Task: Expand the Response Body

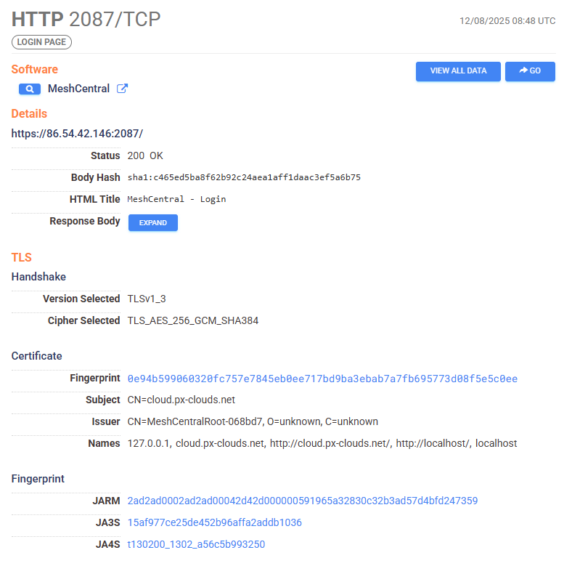Action: click(x=152, y=223)
